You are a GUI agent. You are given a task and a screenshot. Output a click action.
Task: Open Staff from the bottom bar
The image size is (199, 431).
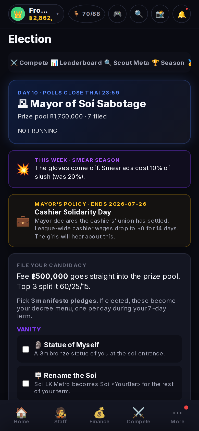[x=60, y=415]
